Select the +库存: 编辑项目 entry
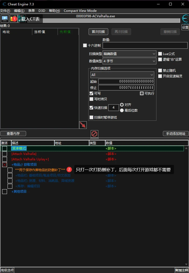189x273 pixels. coord(28,186)
